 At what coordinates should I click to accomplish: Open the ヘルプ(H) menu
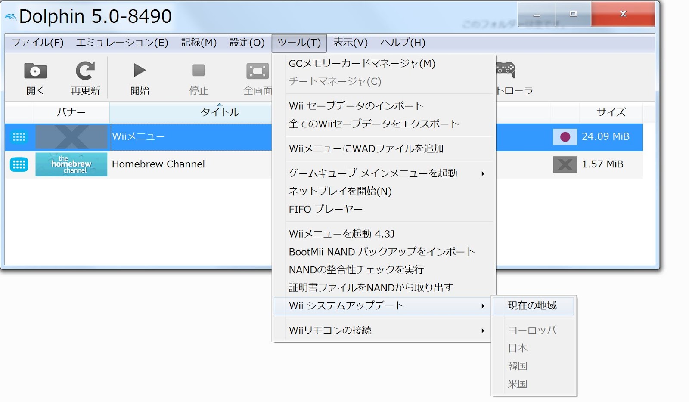pos(403,43)
